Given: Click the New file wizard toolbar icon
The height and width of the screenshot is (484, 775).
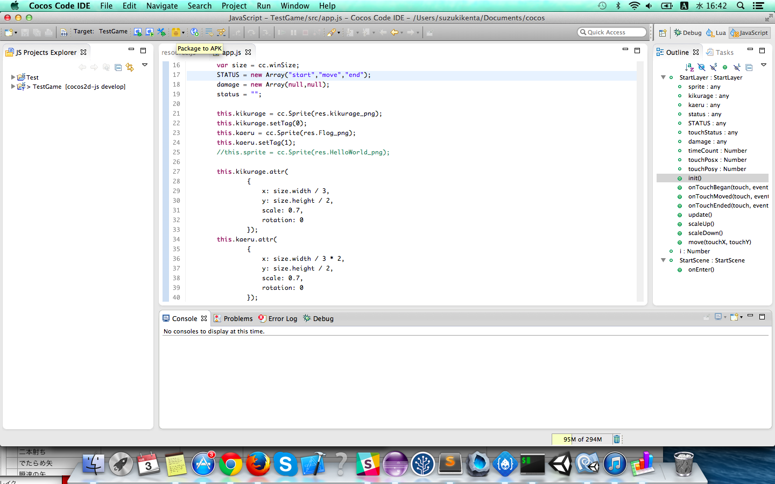Looking at the screenshot, I should point(9,32).
